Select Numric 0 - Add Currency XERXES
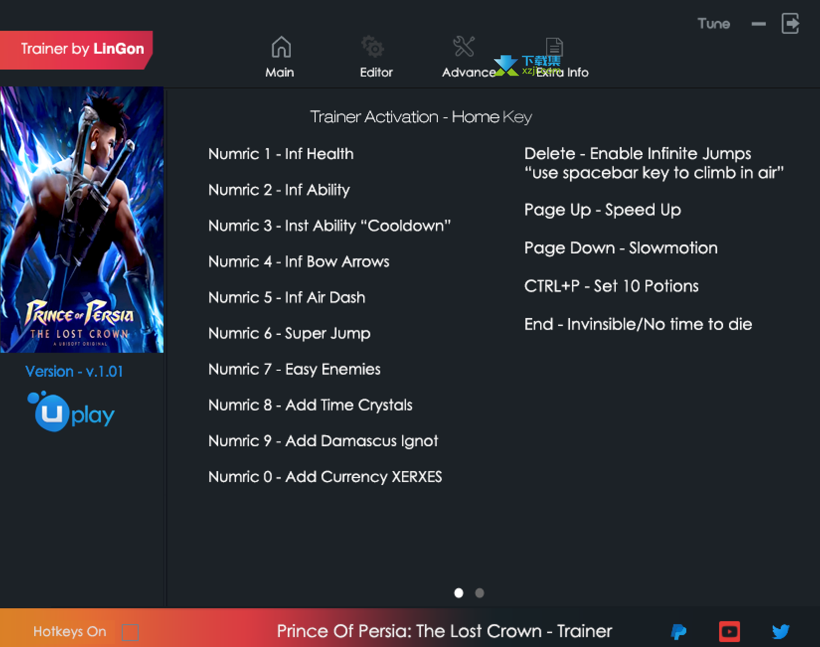Viewport: 820px width, 647px height. coord(325,477)
